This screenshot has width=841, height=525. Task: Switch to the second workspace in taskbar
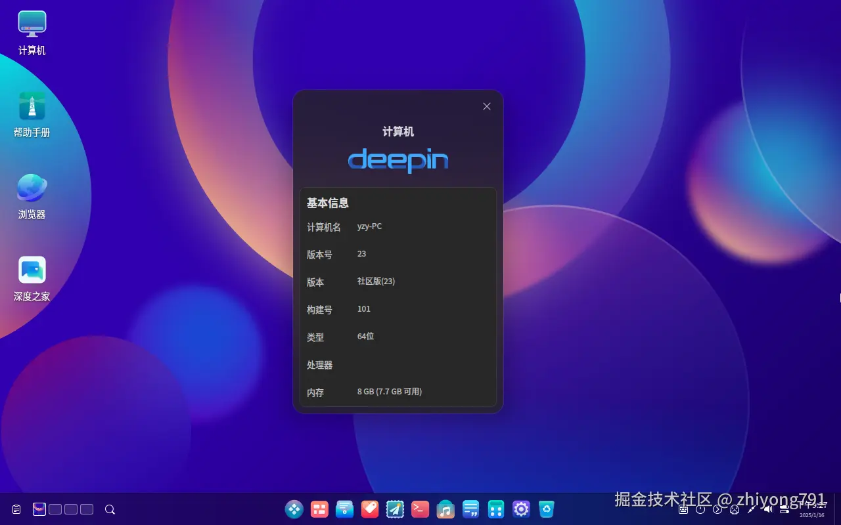click(55, 509)
